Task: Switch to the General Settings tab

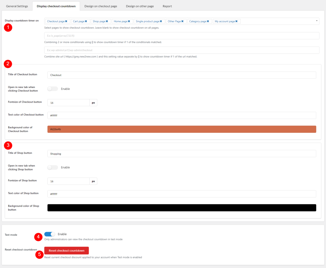Action: [17, 6]
